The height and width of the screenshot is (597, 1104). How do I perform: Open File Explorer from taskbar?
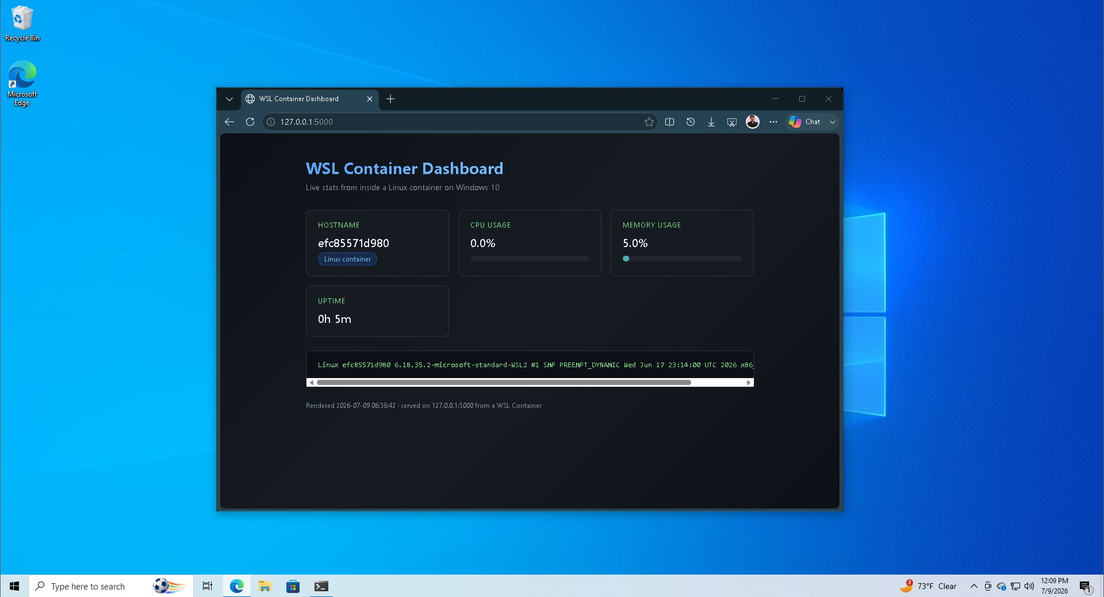(x=264, y=586)
